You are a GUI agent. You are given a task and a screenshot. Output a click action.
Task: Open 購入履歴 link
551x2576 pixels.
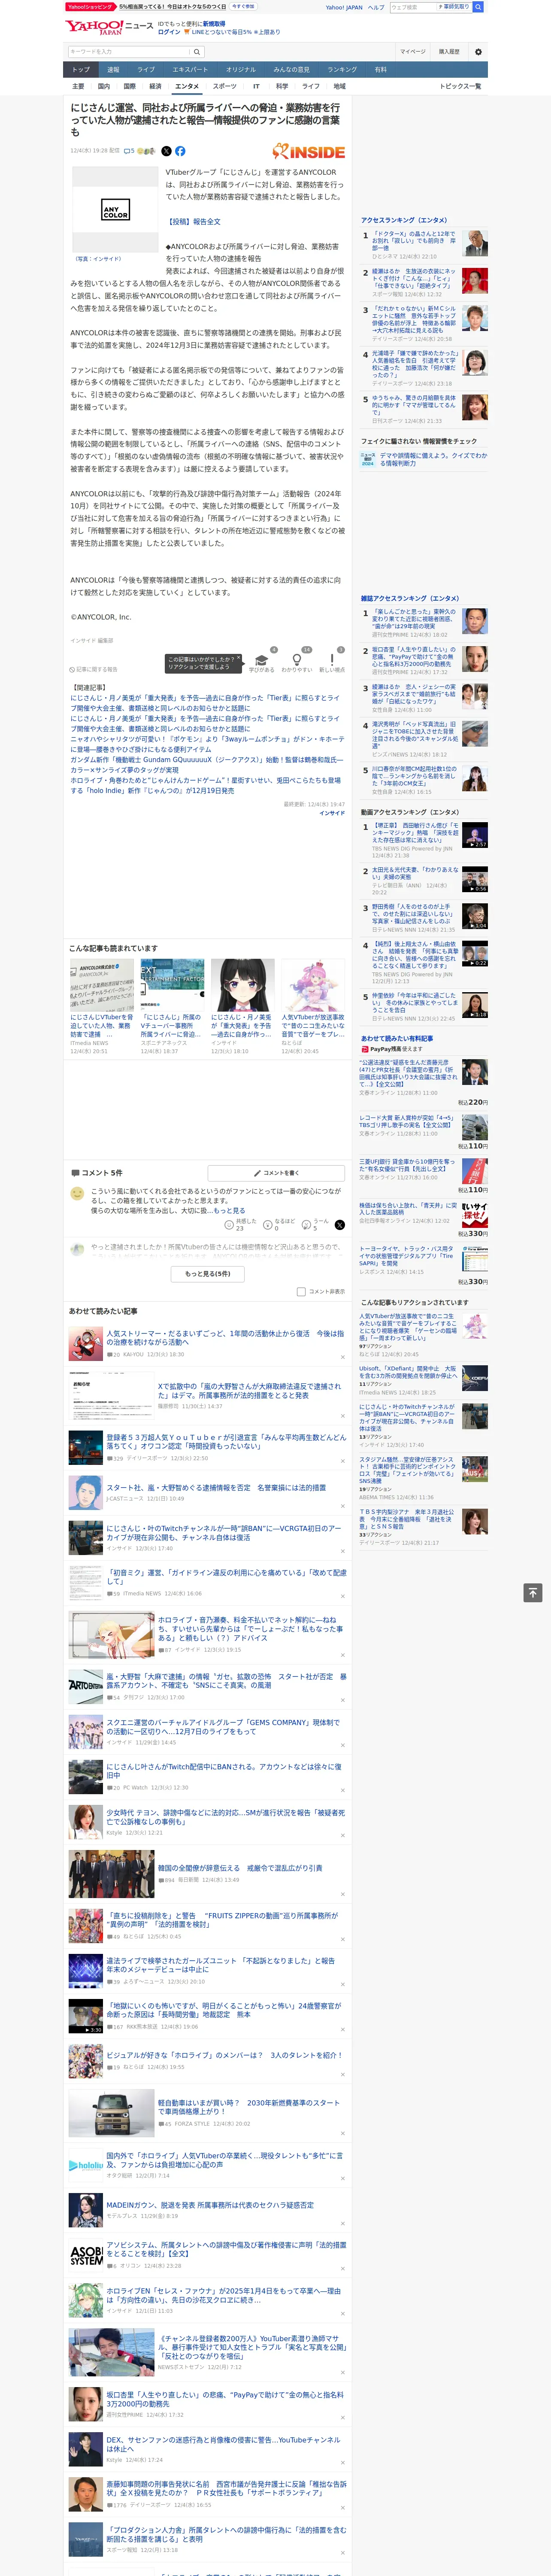[x=449, y=52]
